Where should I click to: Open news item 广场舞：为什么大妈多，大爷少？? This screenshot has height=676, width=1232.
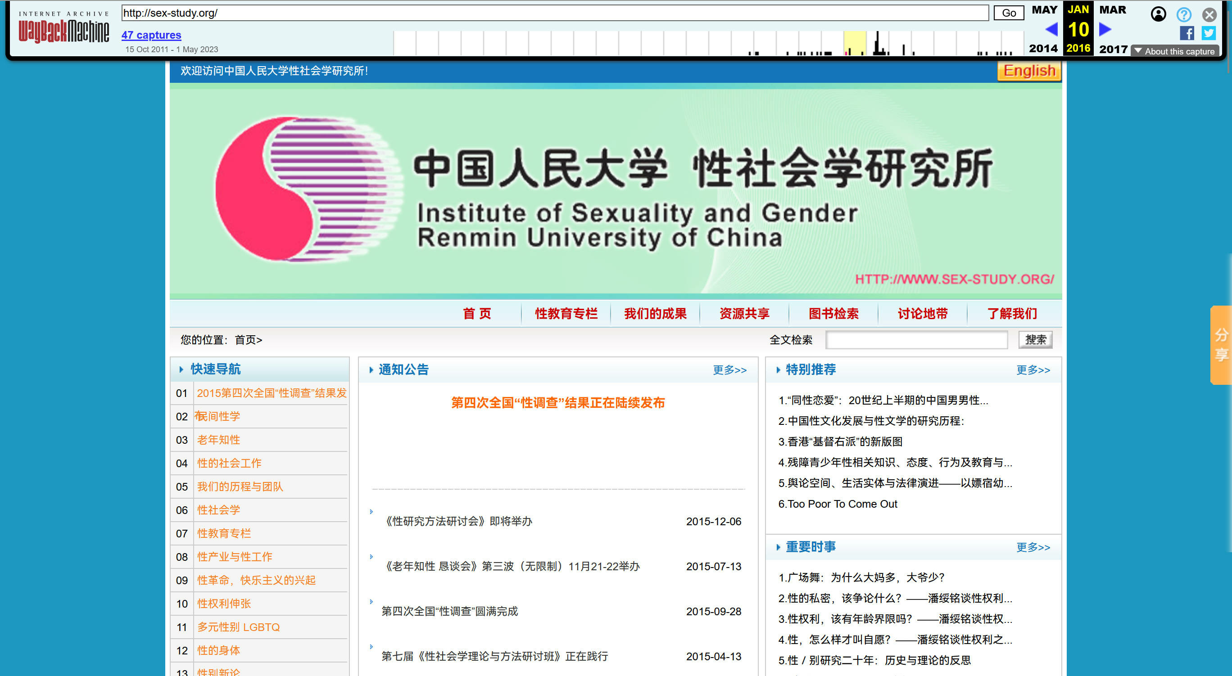(861, 577)
